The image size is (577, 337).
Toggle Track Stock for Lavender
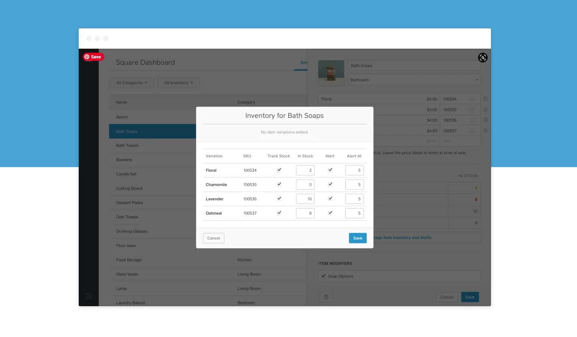tap(279, 198)
